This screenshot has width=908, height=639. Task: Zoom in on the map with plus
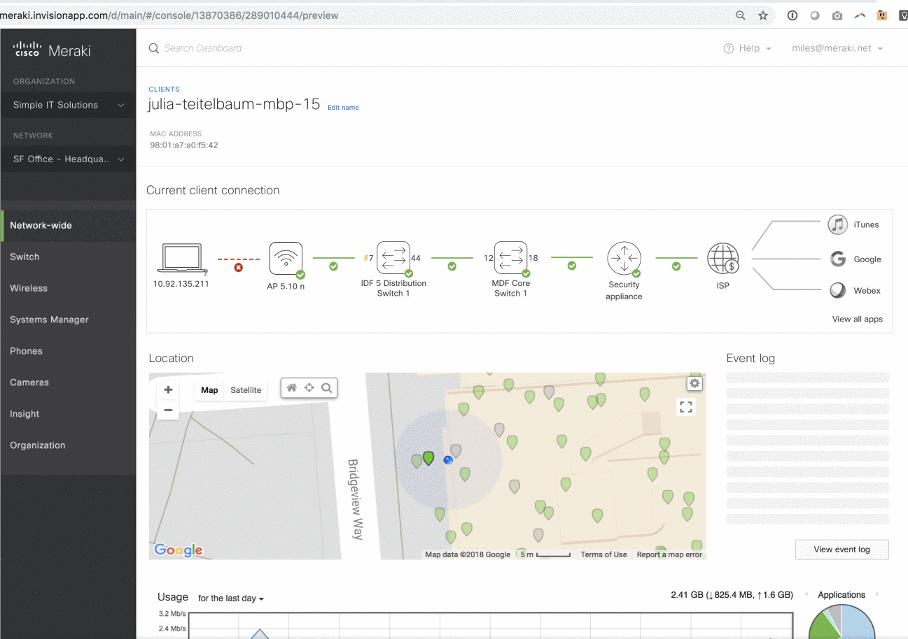coord(168,390)
